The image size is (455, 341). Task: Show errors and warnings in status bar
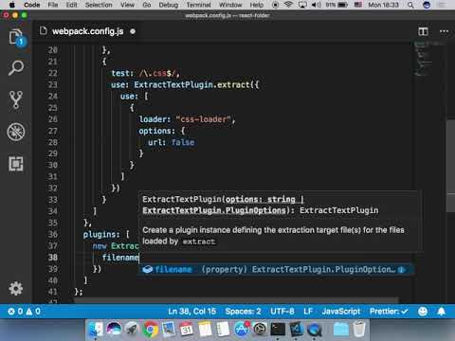[24, 312]
